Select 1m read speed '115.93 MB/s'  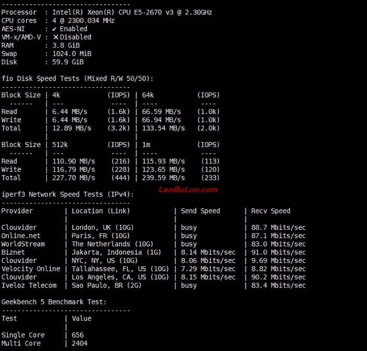tap(163, 161)
